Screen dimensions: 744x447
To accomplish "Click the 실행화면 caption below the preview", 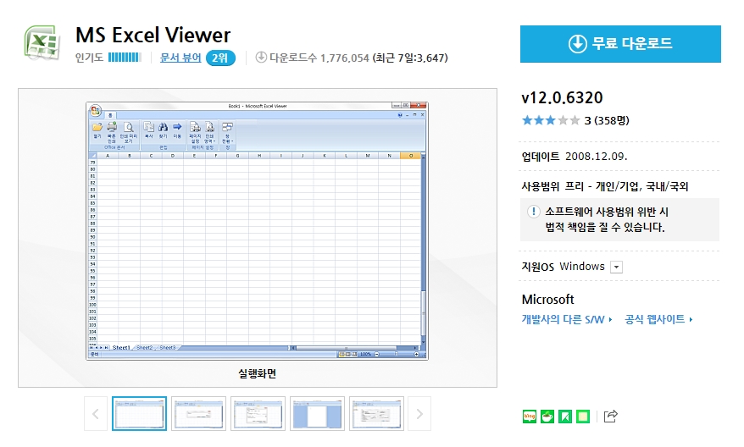I will [x=257, y=373].
